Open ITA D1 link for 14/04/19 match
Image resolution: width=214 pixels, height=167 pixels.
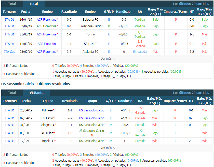(x=10, y=20)
